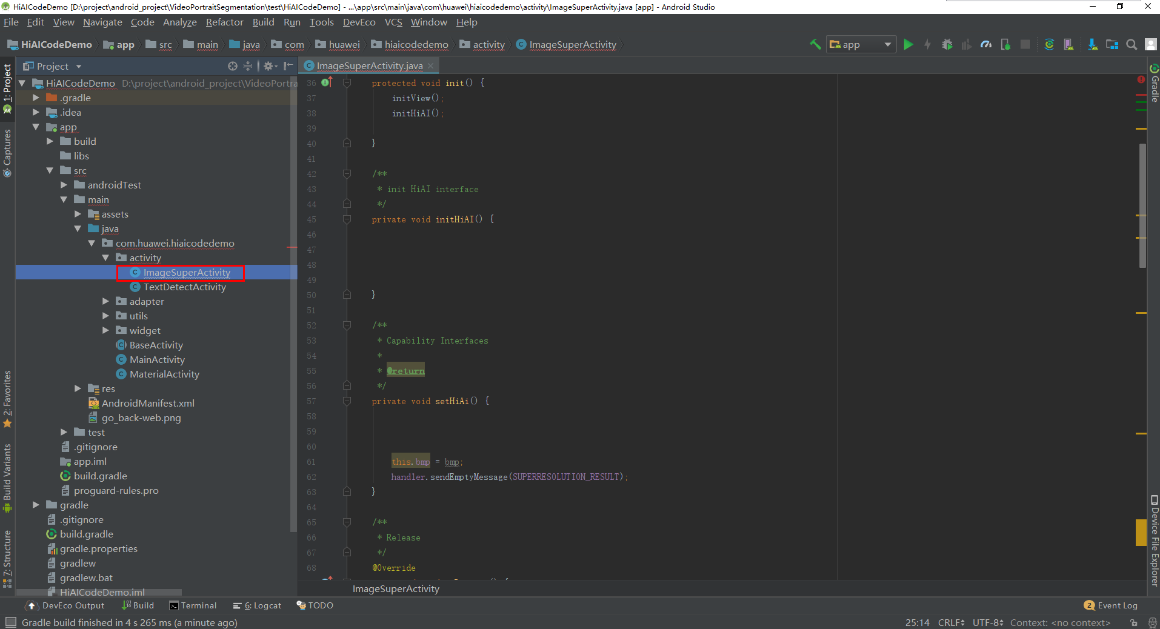Click the editor vertical scrollbar thumb

click(x=1142, y=206)
